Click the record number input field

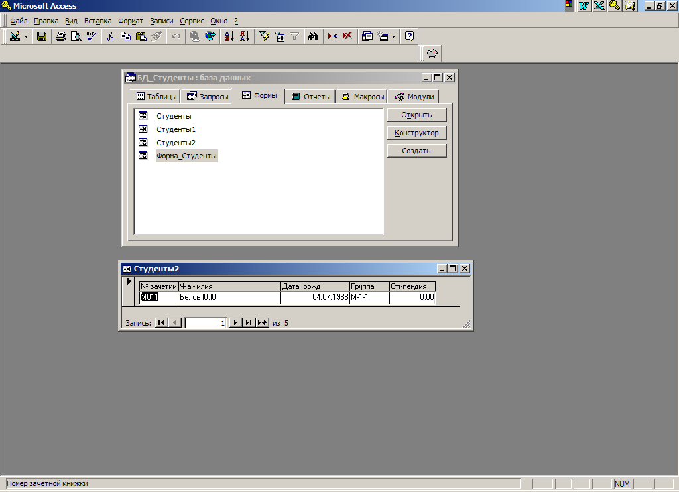206,323
